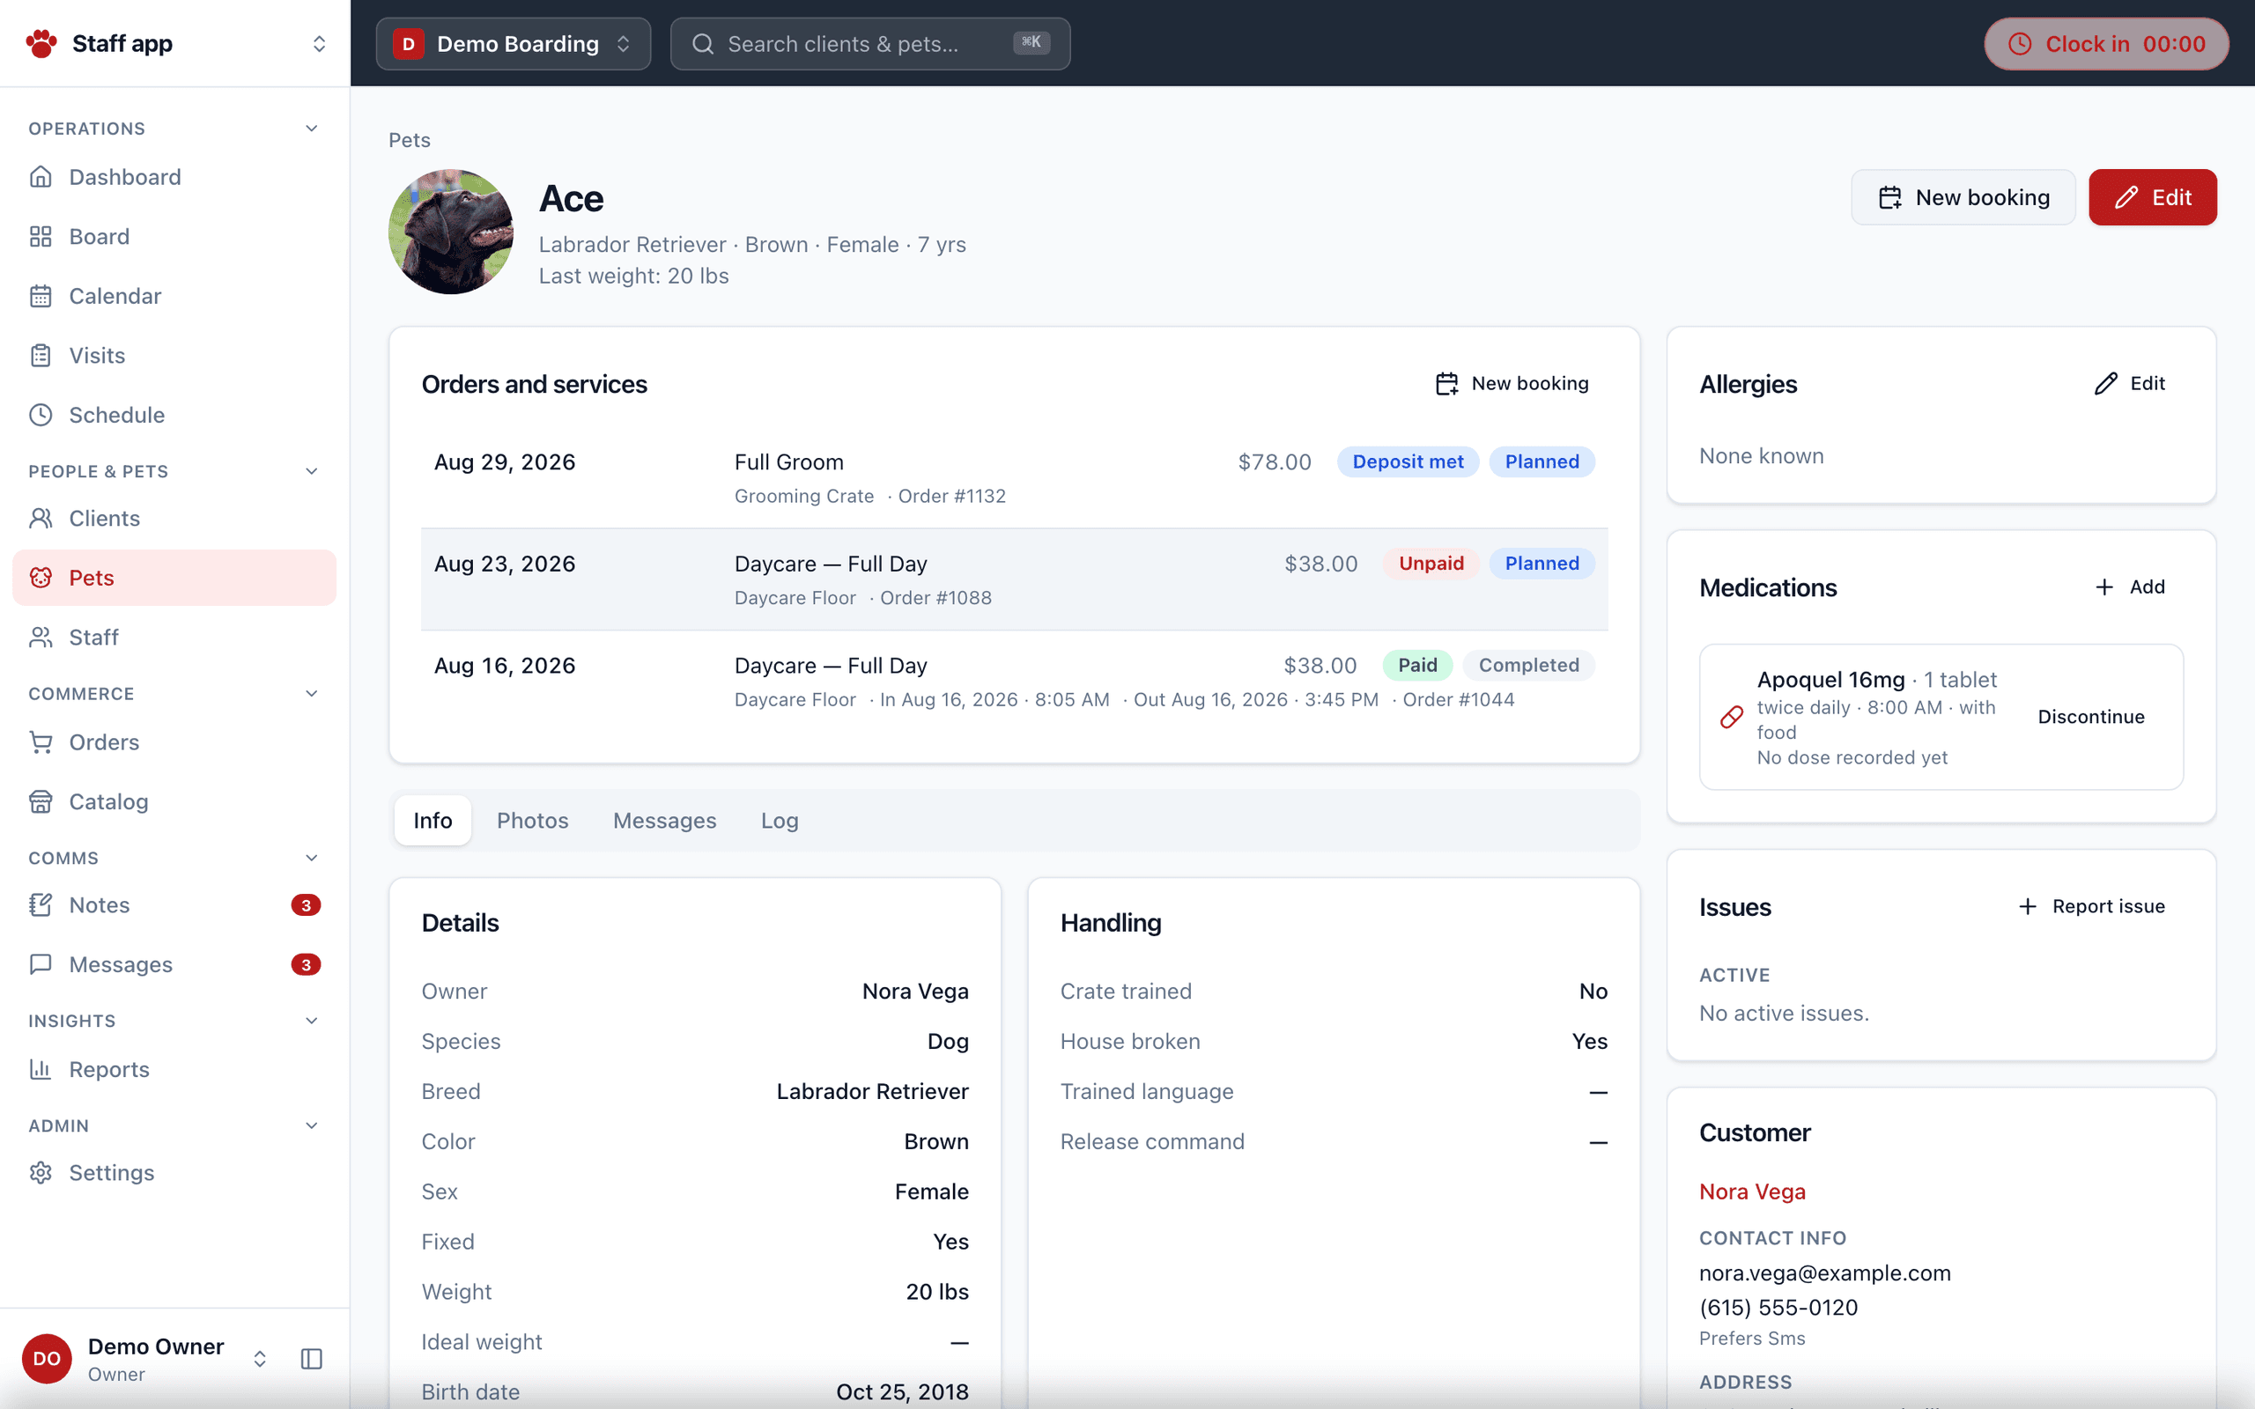Click the search clients & pets field
This screenshot has width=2255, height=1409.
click(x=870, y=44)
